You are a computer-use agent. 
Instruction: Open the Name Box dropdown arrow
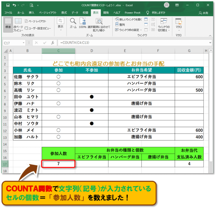pyautogui.click(x=24, y=43)
